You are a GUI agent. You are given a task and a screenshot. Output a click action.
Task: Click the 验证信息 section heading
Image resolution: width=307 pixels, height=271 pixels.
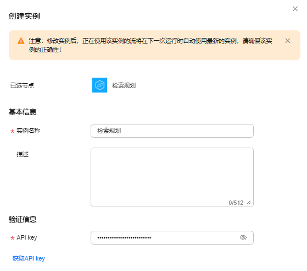click(x=23, y=219)
